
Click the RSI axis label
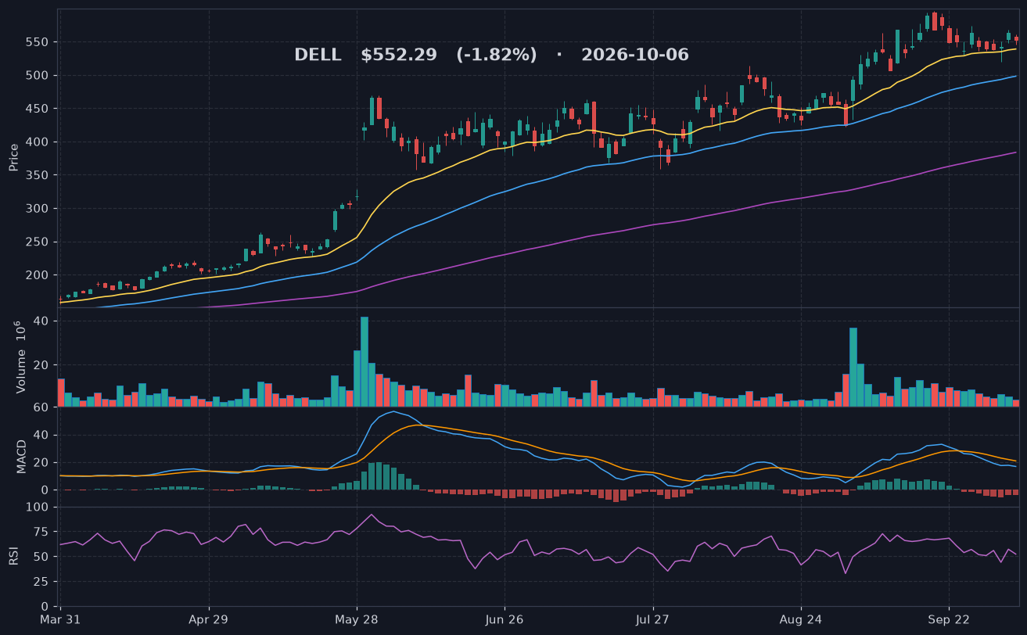13,556
